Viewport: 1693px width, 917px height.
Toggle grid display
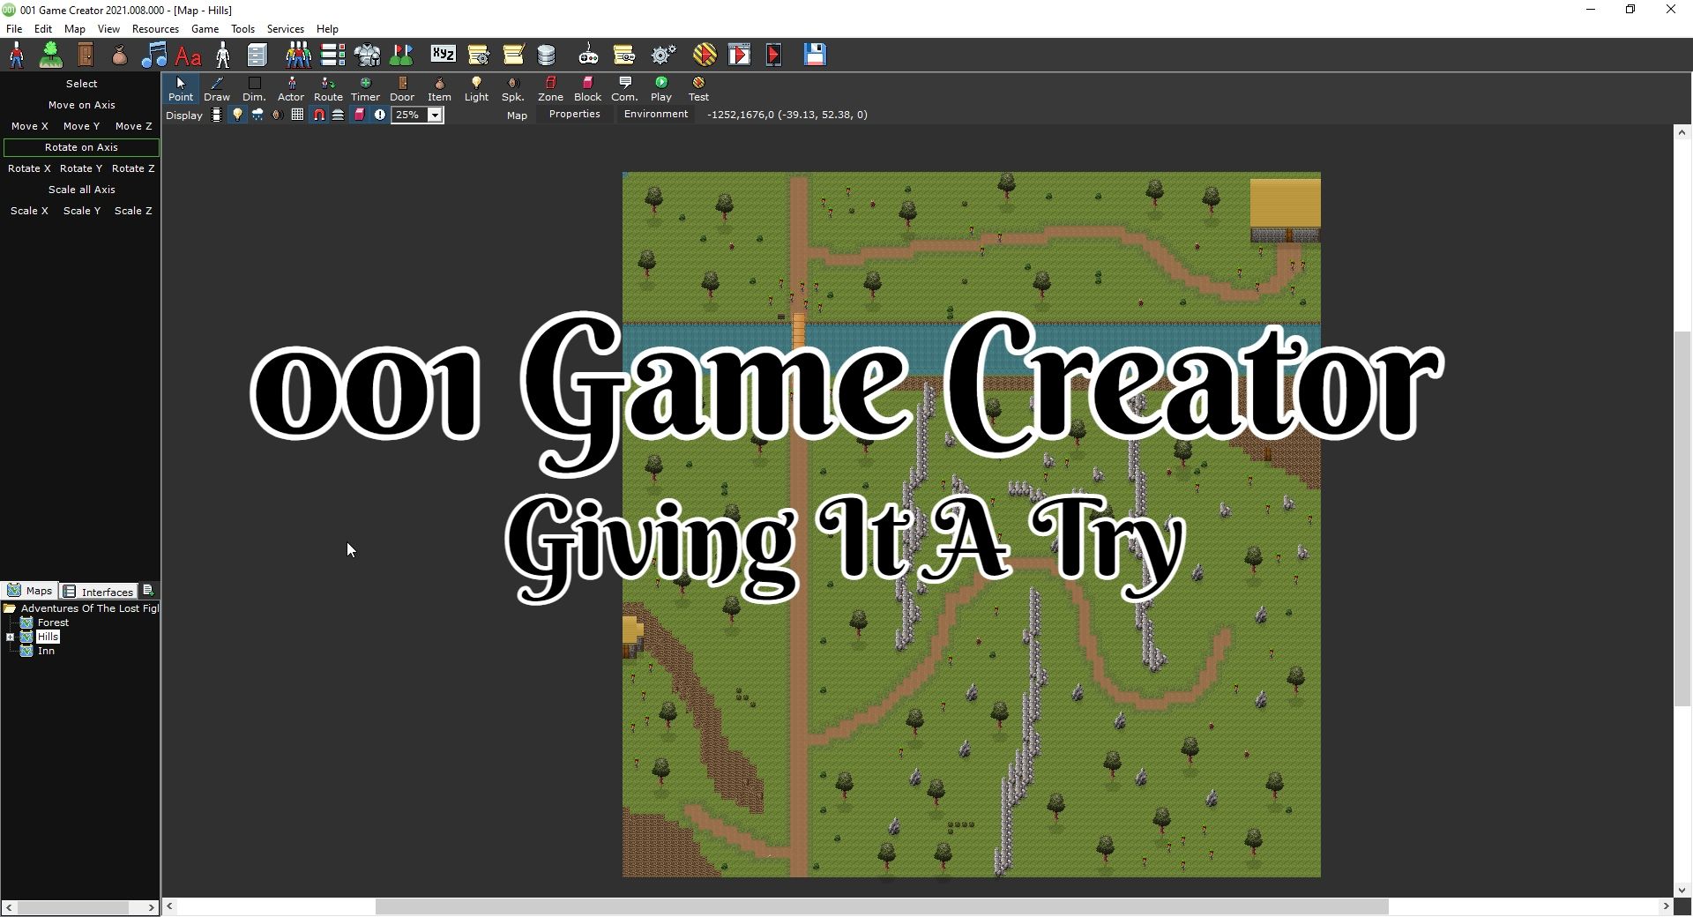coord(298,115)
